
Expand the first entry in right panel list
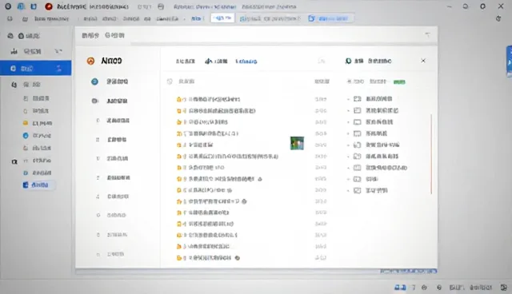pos(348,99)
